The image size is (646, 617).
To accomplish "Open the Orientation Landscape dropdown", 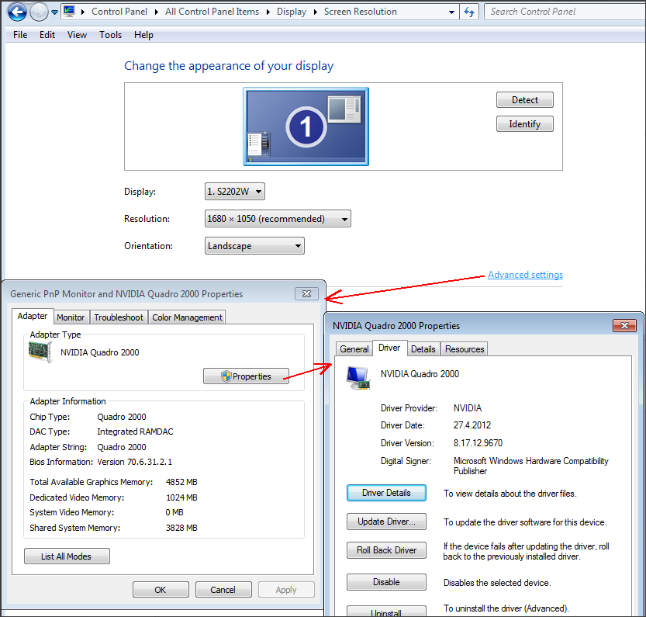I will pos(254,246).
